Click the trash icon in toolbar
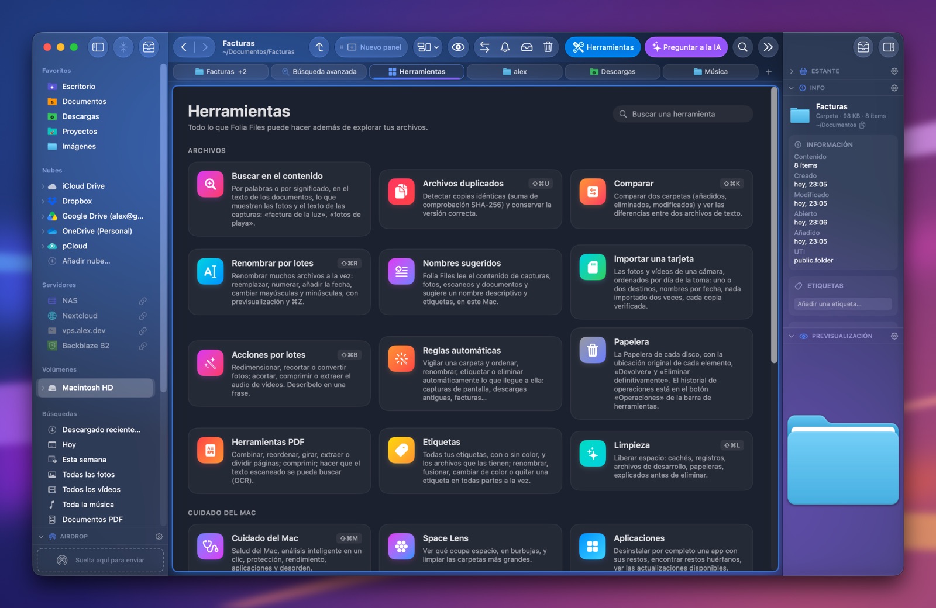Screen dimensions: 936x608 [x=548, y=47]
